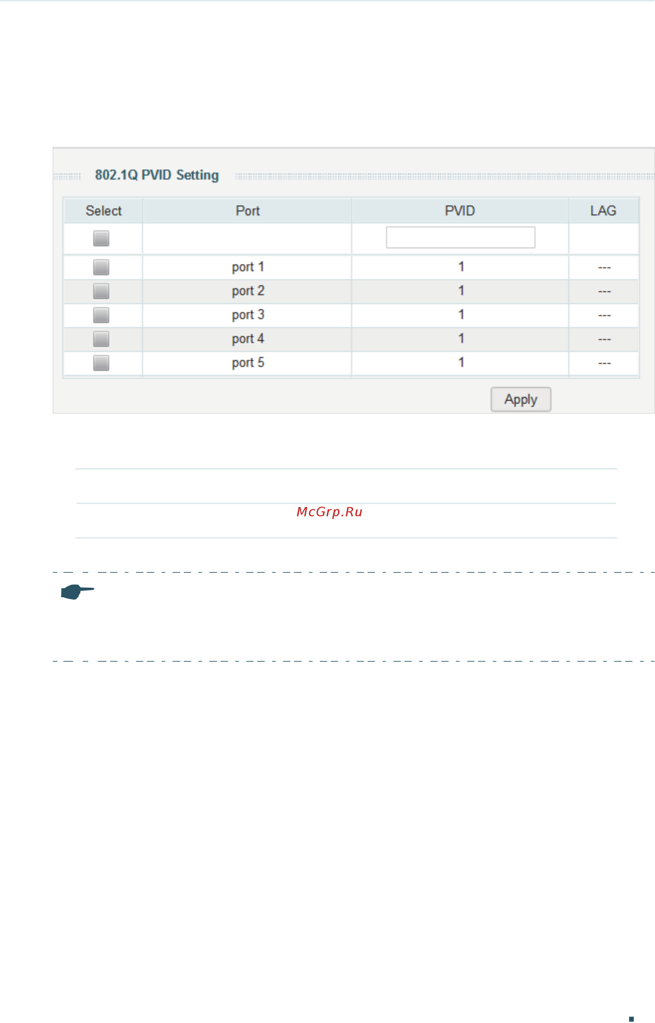655x1023 pixels.
Task: Select the 'port 3' cell
Action: 248,315
